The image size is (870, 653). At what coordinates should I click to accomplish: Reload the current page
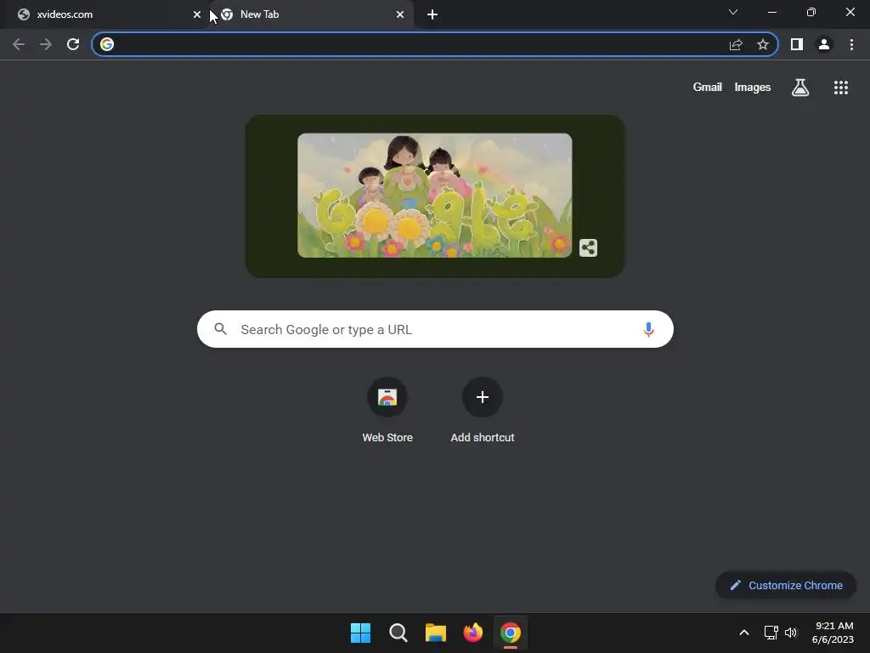(x=73, y=44)
